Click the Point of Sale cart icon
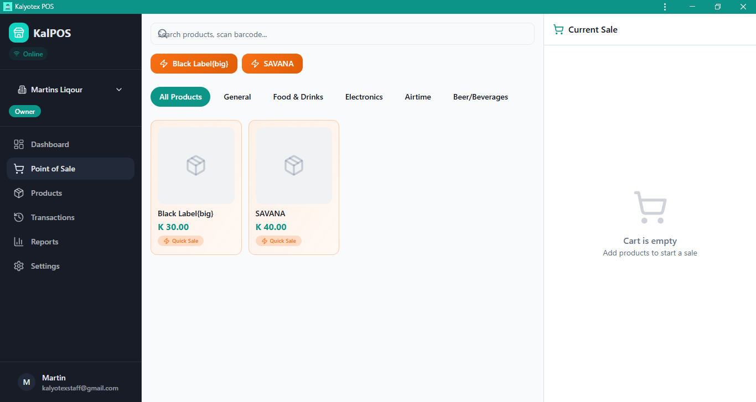The height and width of the screenshot is (402, 756). coord(19,169)
